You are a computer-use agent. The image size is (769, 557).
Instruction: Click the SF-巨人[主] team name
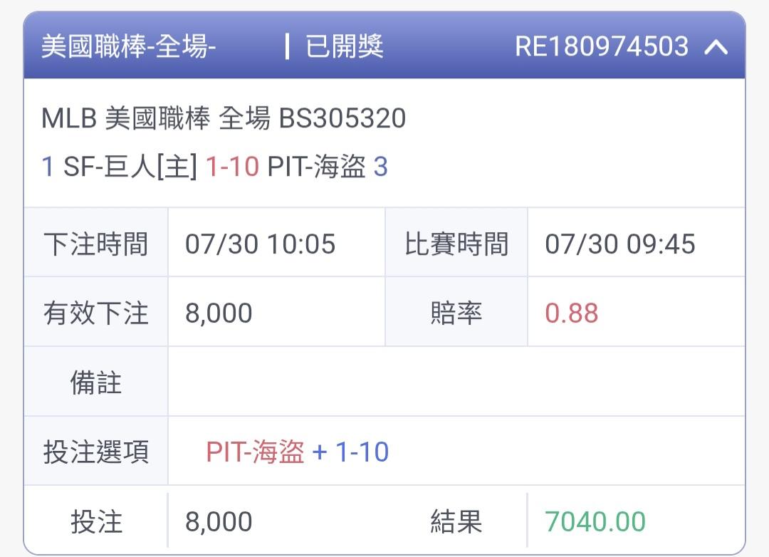pyautogui.click(x=130, y=166)
